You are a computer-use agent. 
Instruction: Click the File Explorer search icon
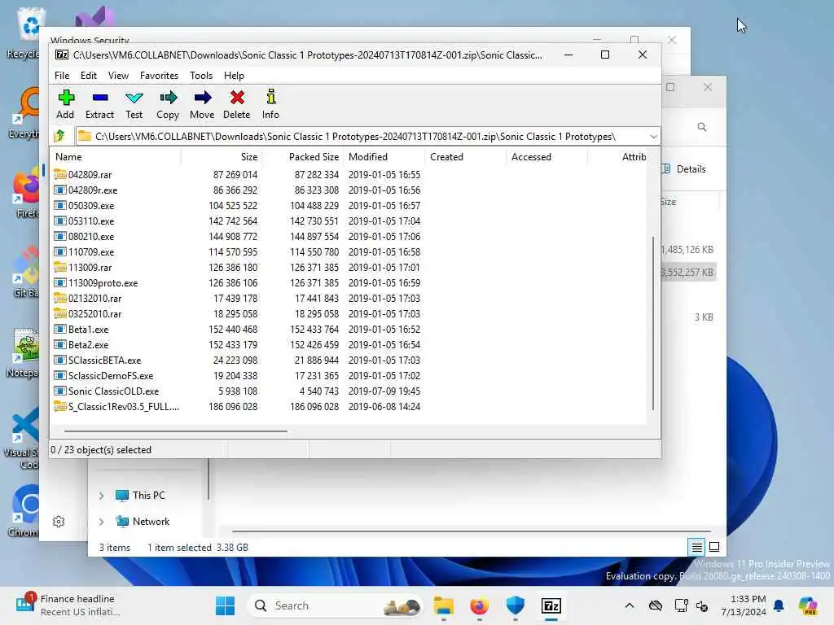click(701, 127)
